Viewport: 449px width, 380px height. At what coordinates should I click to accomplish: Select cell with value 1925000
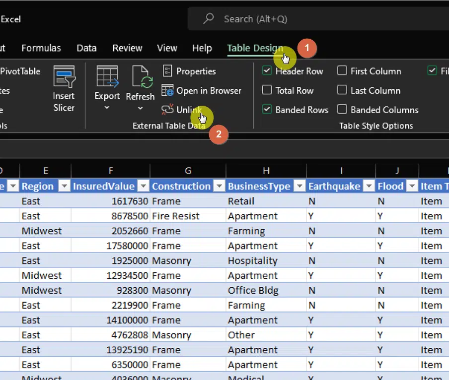(111, 261)
